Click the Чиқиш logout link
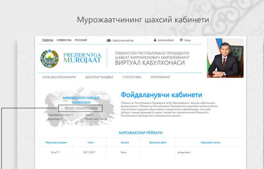This screenshot has width=264, height=169. coord(187,41)
